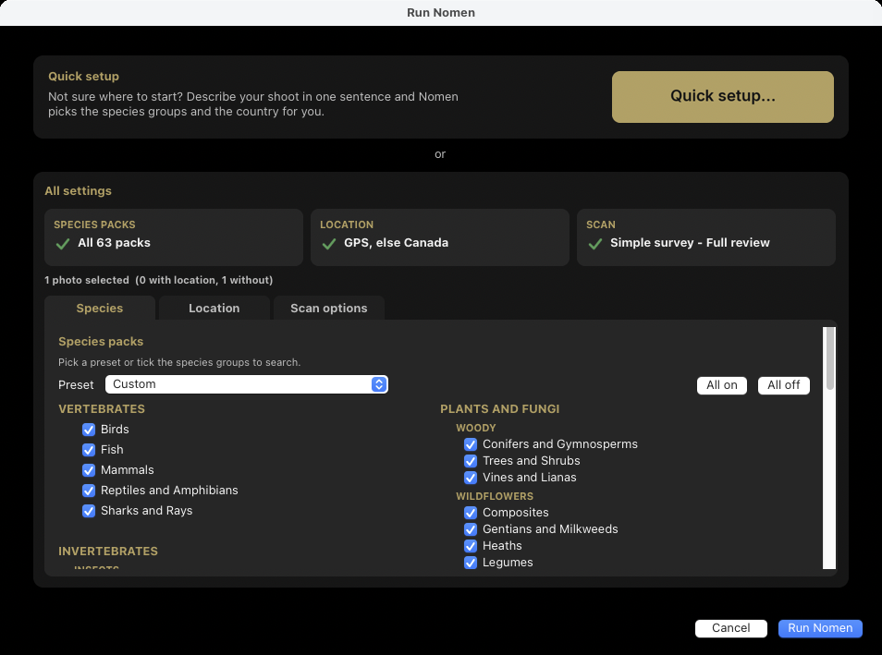This screenshot has width=882, height=655.
Task: Click the PLANTS AND FUNGI heading
Action: click(499, 408)
